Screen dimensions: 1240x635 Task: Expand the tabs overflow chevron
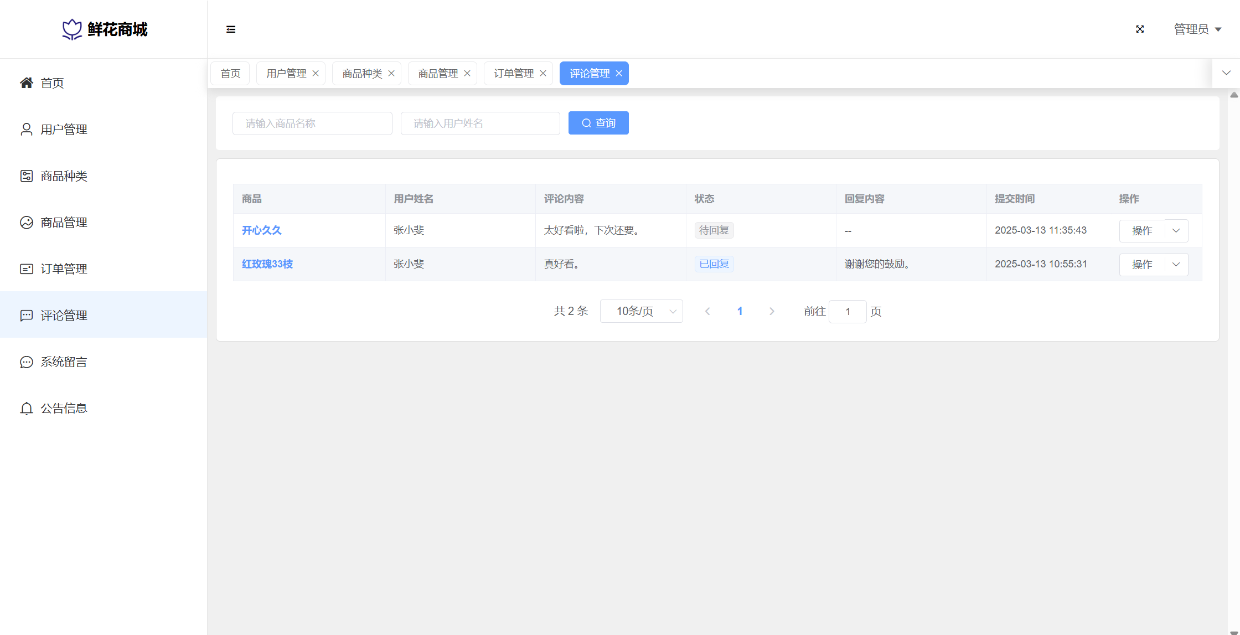[1226, 73]
